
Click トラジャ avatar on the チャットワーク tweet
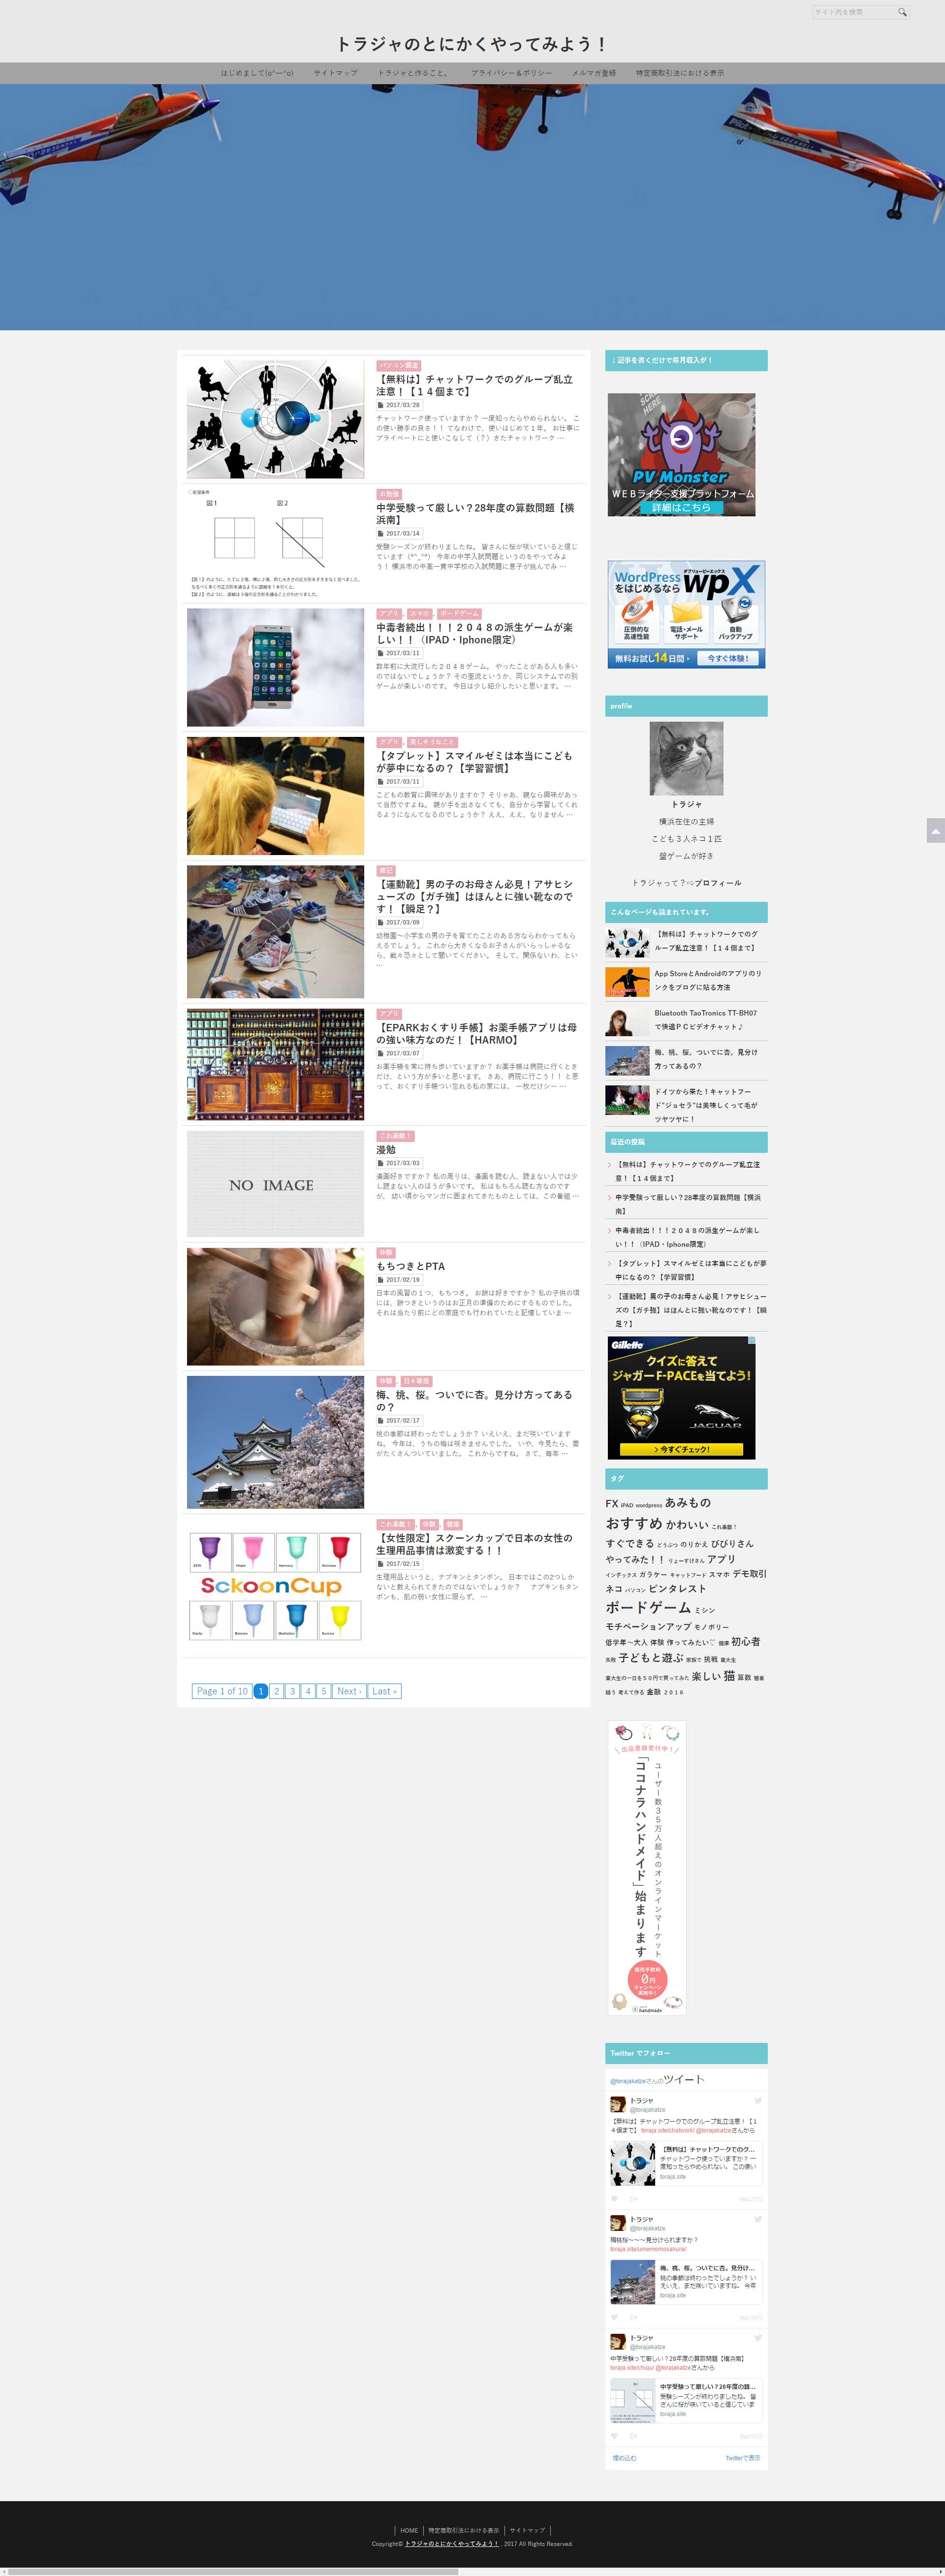[618, 2104]
